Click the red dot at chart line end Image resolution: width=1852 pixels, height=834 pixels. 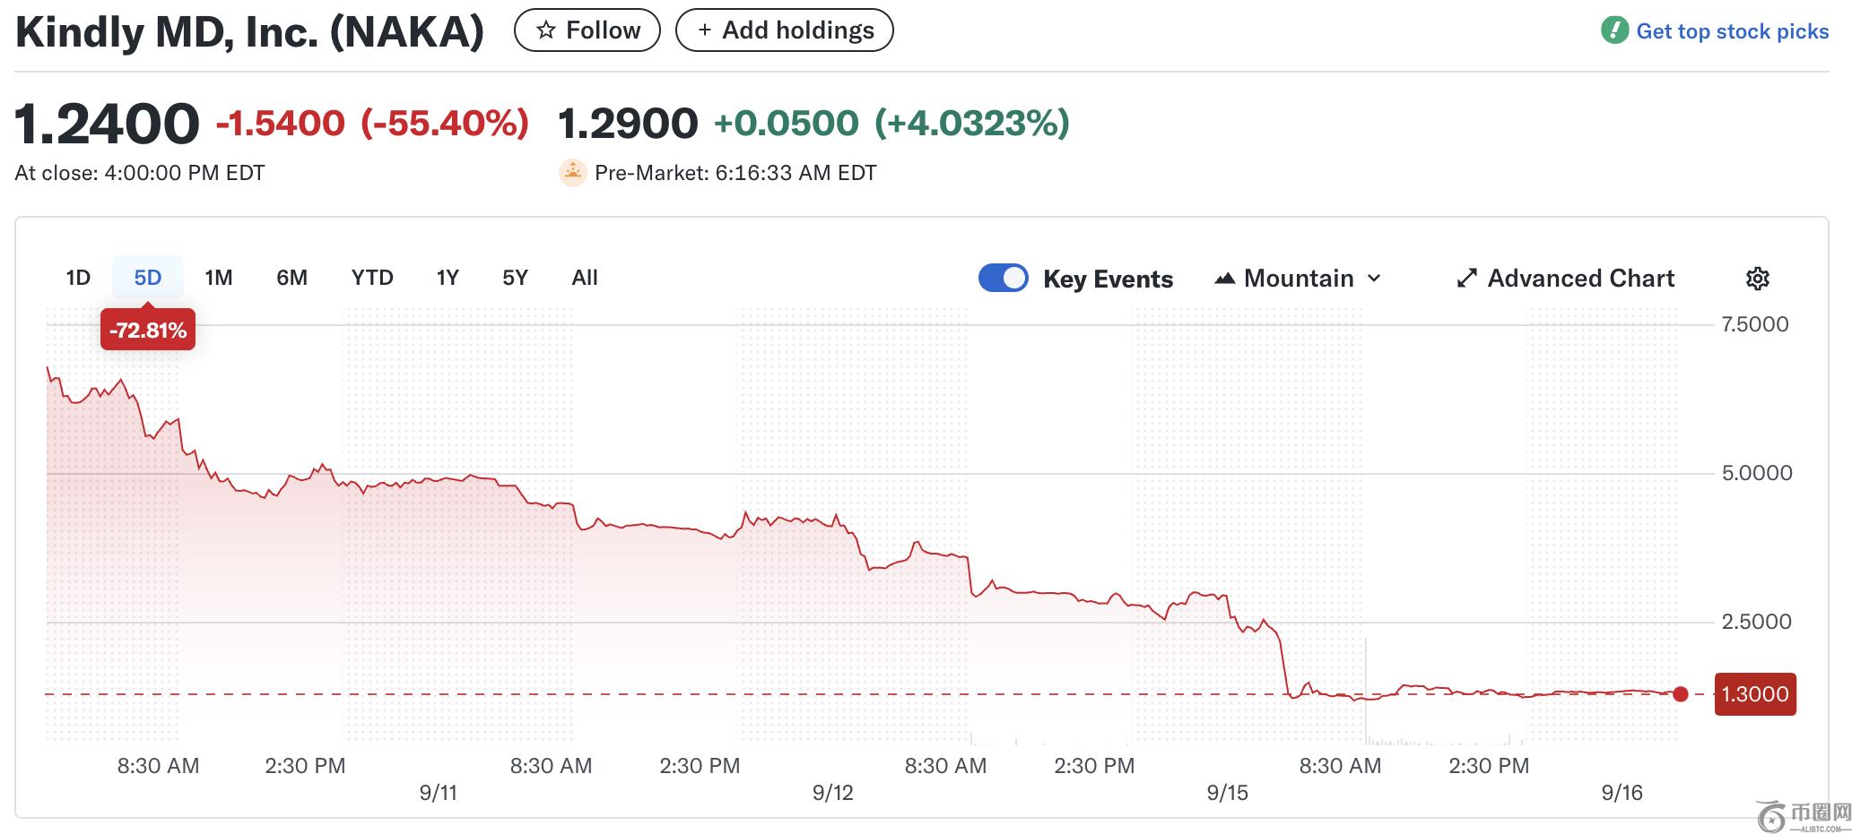coord(1681,694)
